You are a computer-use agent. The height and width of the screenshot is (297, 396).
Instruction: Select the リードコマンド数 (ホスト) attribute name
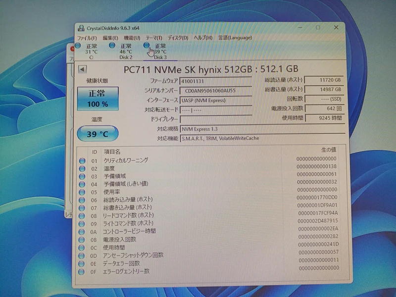(x=128, y=215)
